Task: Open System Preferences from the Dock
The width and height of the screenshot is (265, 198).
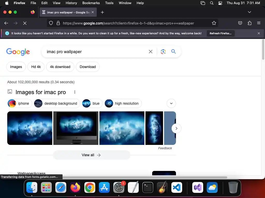Action: (x=119, y=187)
